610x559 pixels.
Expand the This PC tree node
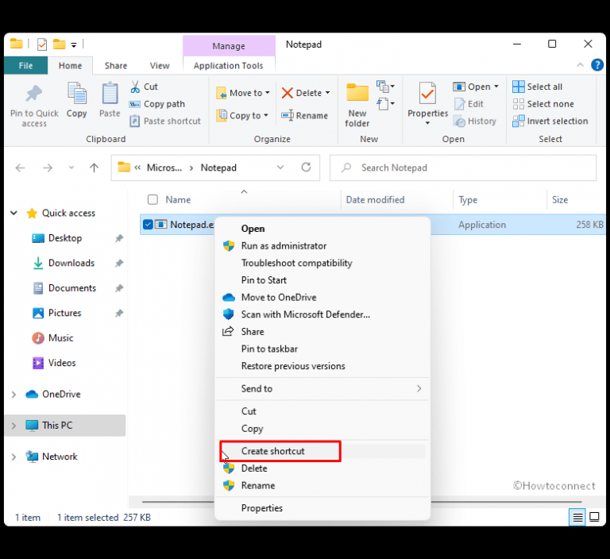(x=14, y=426)
